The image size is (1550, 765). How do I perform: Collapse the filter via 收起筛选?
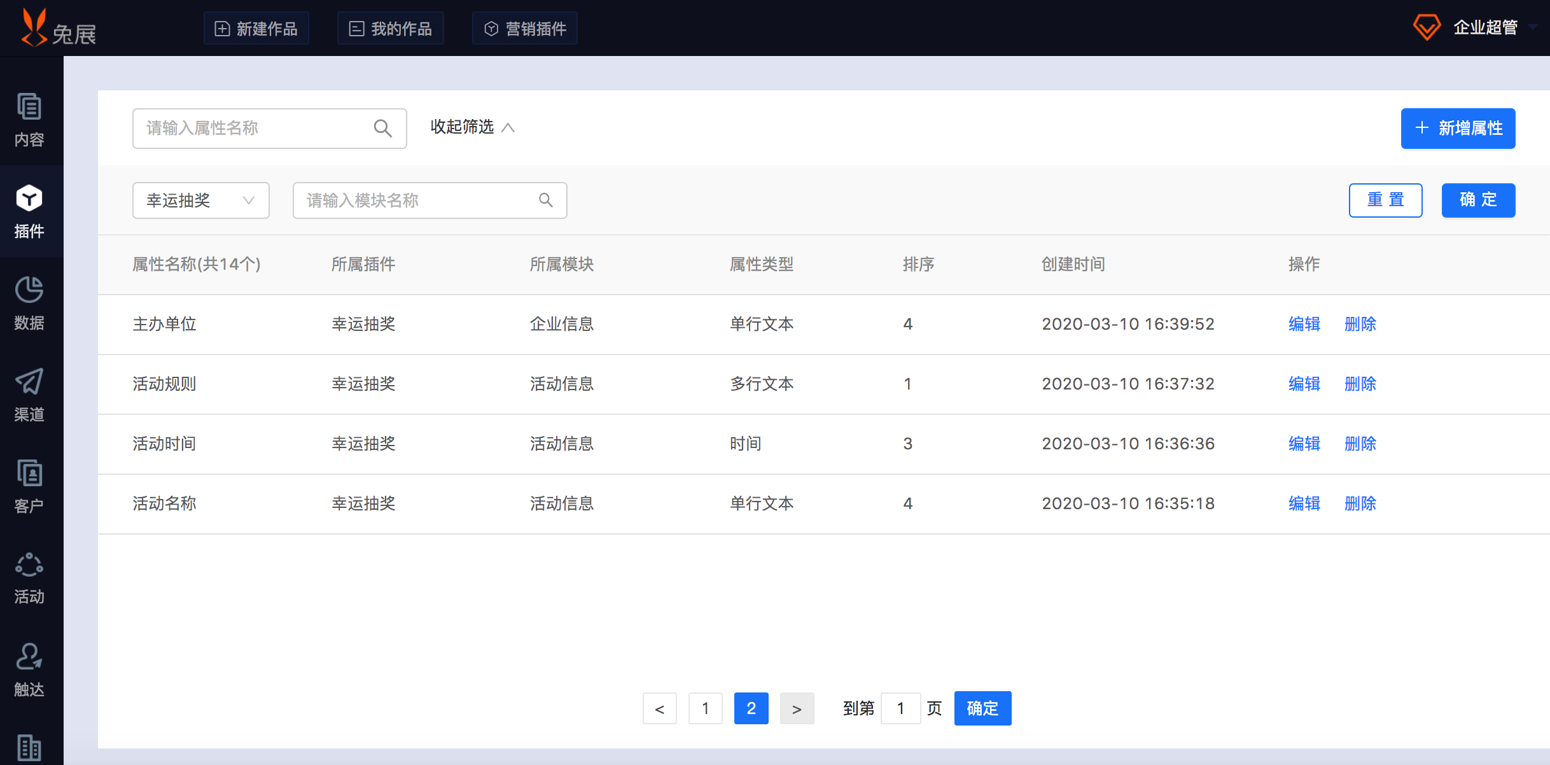click(472, 127)
